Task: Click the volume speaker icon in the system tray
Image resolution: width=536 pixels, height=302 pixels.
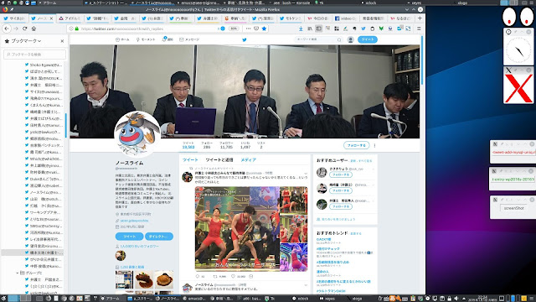Action: pyautogui.click(x=456, y=299)
